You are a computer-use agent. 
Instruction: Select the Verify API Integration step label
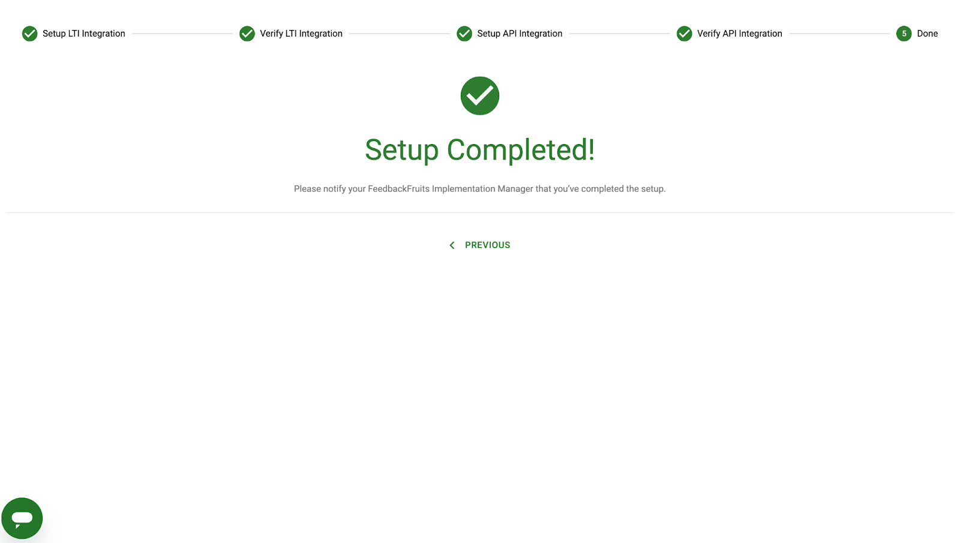[x=740, y=34]
